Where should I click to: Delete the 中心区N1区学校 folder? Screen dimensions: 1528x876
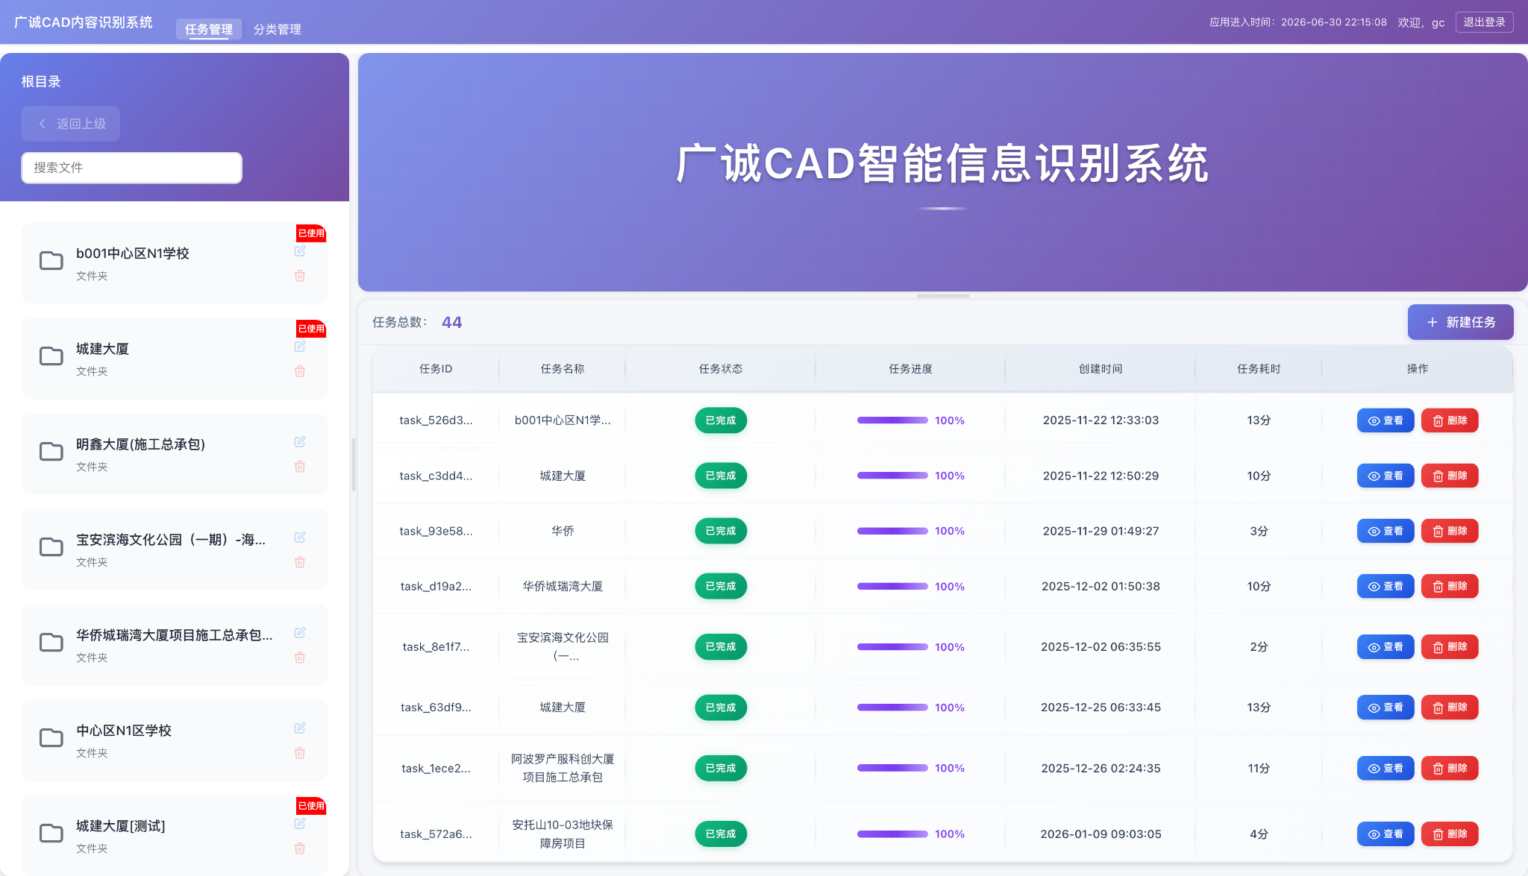pyautogui.click(x=300, y=753)
